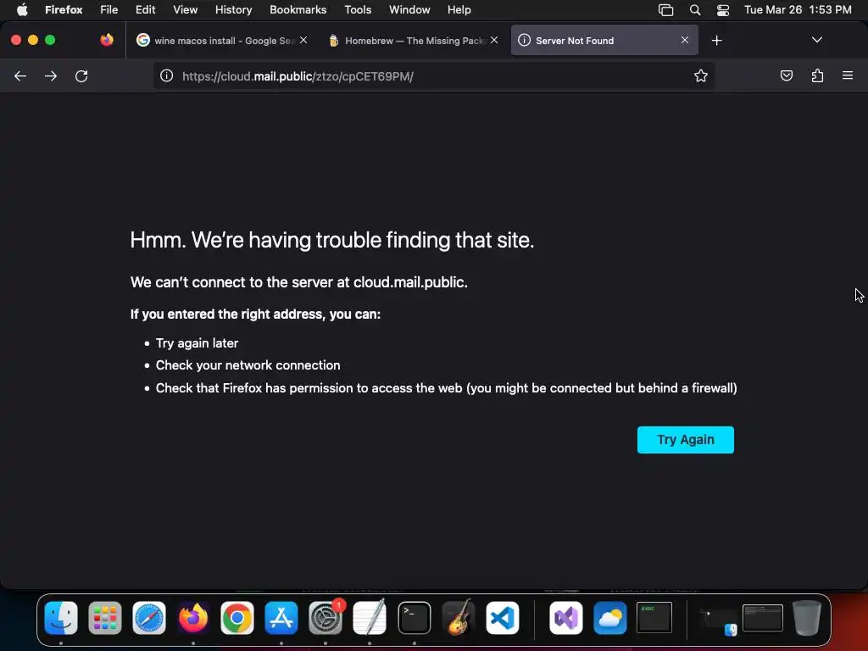The width and height of the screenshot is (868, 651).
Task: Open the Extensions puzzle icon
Action: coord(817,75)
